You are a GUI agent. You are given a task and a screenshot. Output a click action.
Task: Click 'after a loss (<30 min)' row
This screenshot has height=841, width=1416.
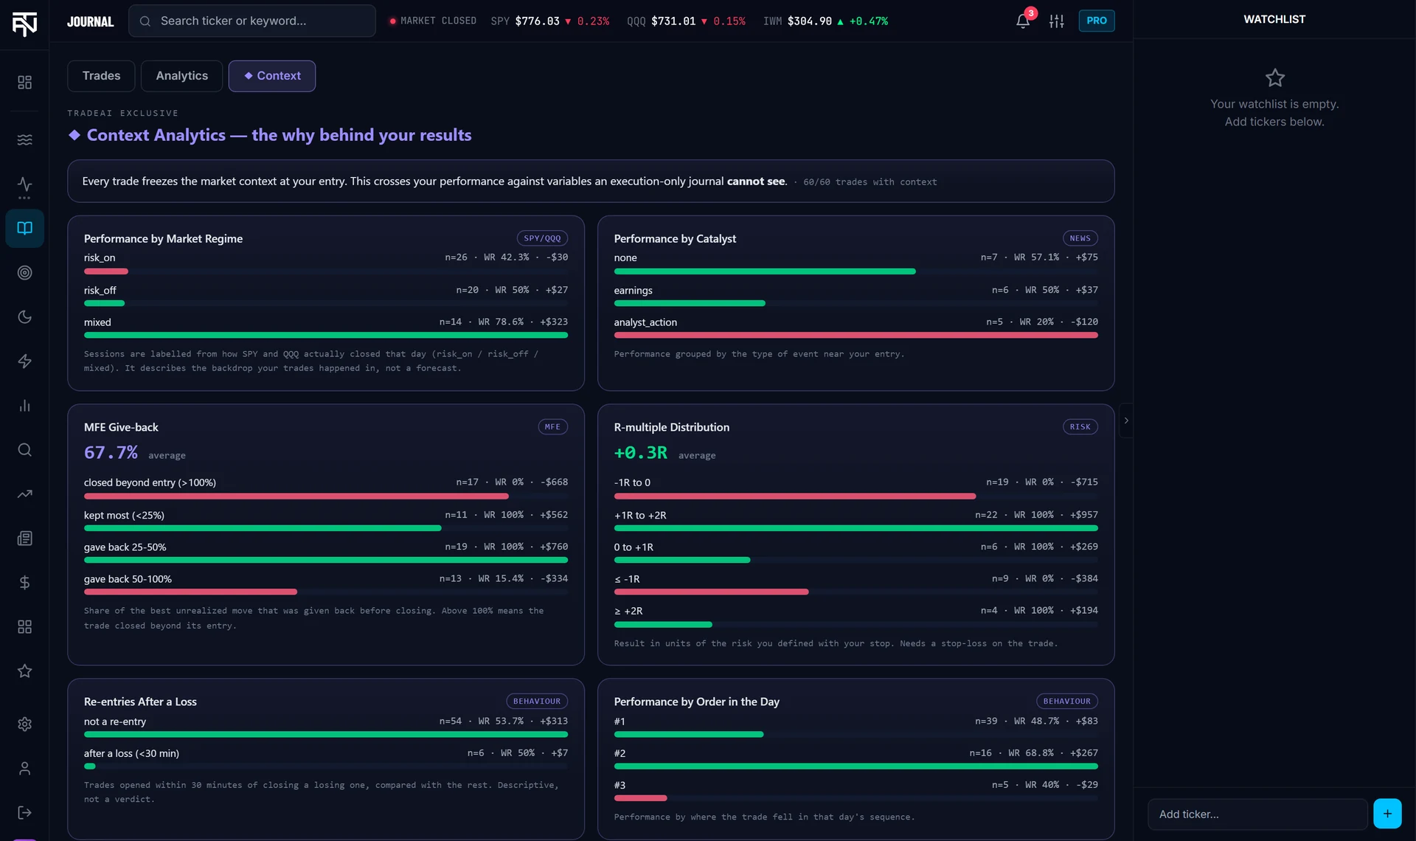coord(326,758)
